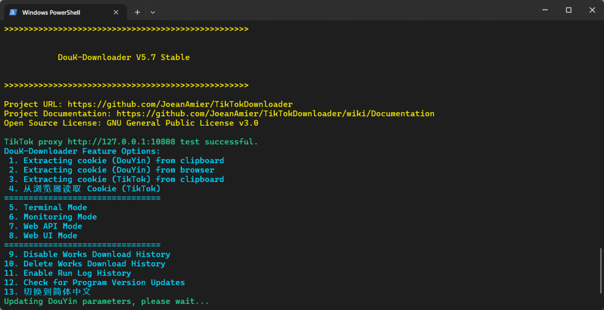
Task: Click option 5 Terminal Mode line
Action: coord(48,207)
